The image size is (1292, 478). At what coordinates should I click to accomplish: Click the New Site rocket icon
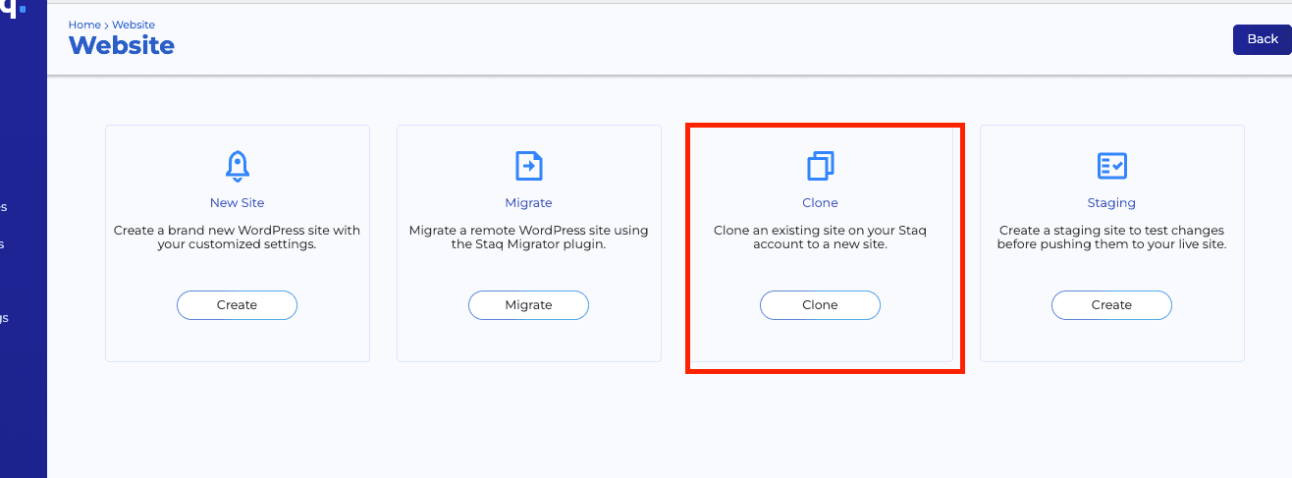point(237,166)
